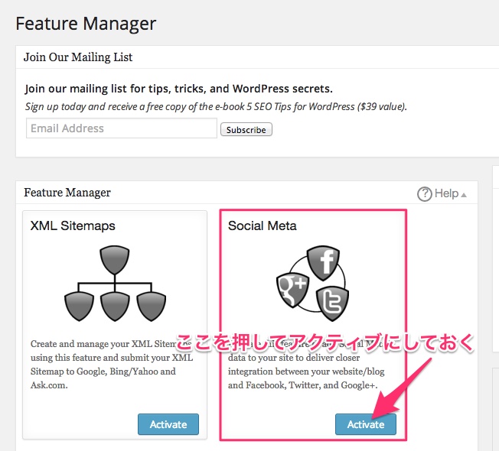Click the Join Our Mailing List panel header
Viewport: 499px width, 451px height.
coord(257,57)
